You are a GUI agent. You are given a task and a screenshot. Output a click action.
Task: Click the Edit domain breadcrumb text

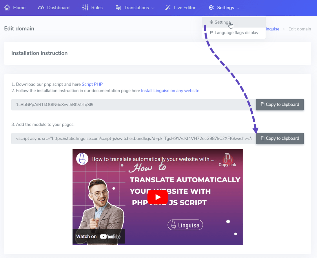tap(300, 29)
